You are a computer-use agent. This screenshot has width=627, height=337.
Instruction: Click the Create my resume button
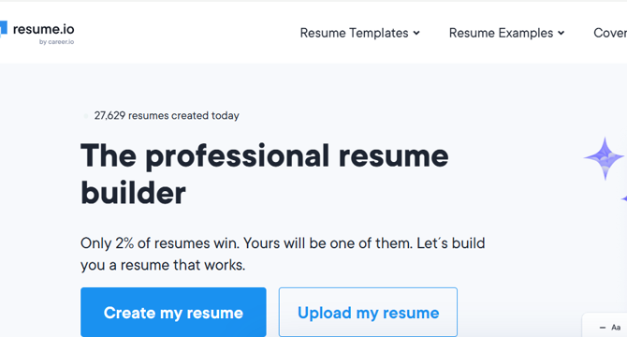tap(173, 313)
